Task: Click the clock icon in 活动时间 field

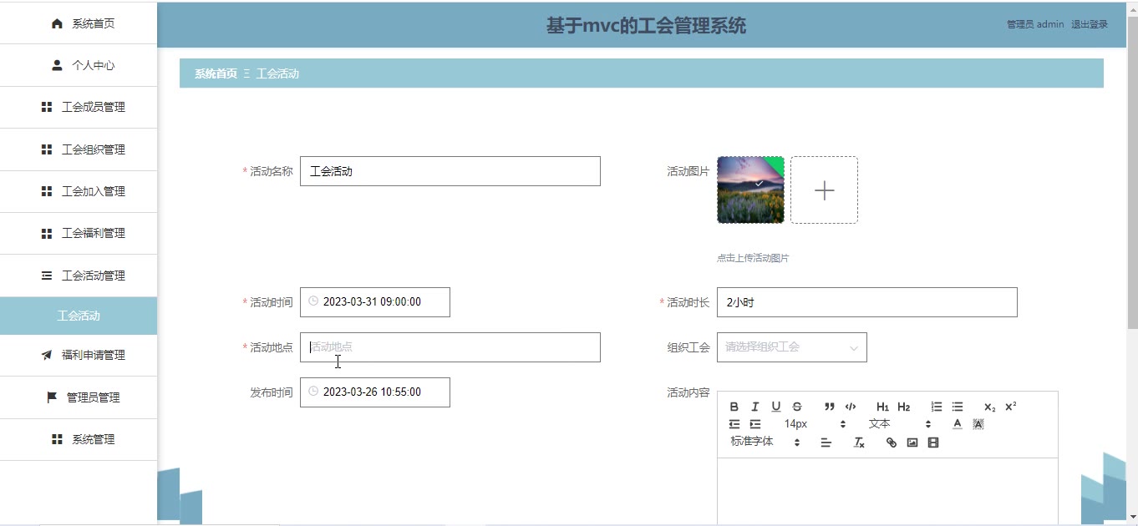Action: (x=313, y=301)
